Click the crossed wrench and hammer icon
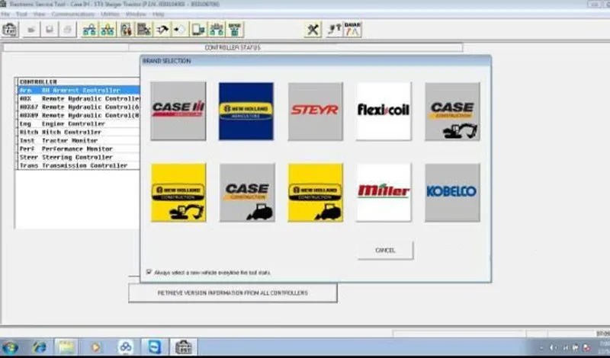Screen dimensions: 610x358 click(313, 30)
